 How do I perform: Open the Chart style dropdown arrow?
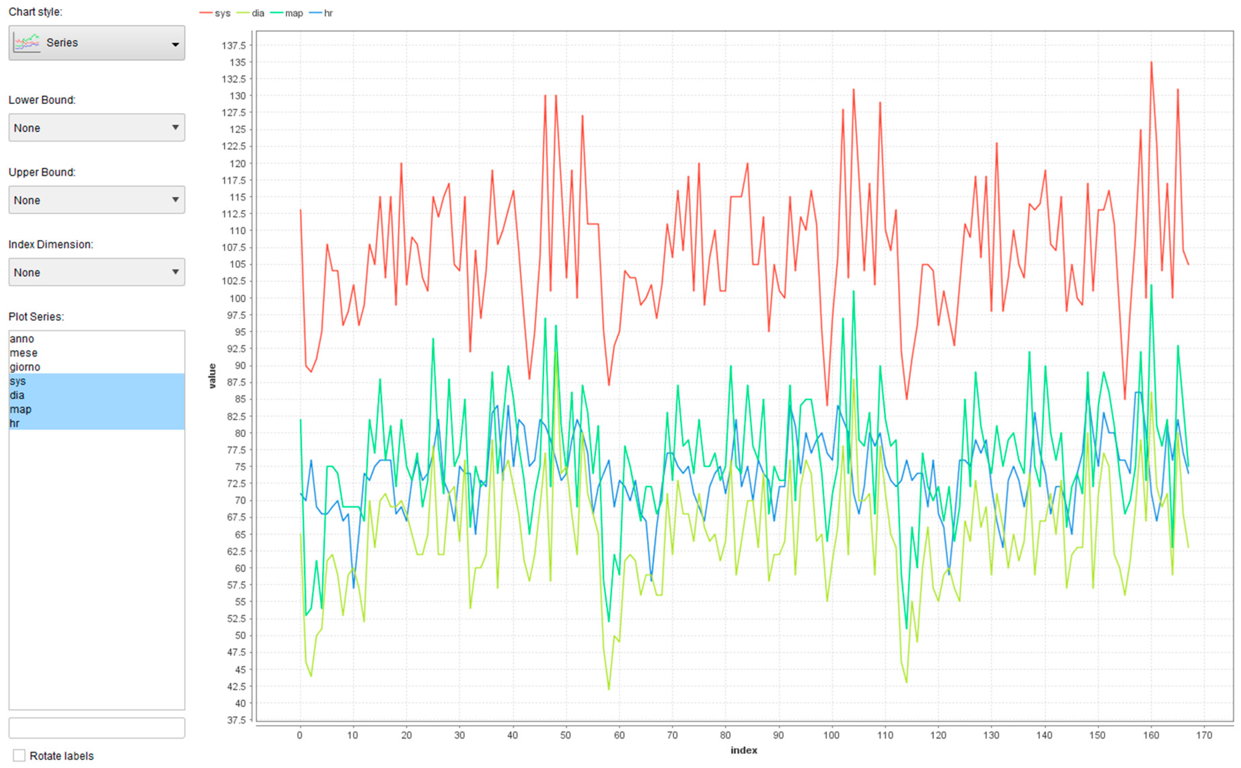(175, 44)
